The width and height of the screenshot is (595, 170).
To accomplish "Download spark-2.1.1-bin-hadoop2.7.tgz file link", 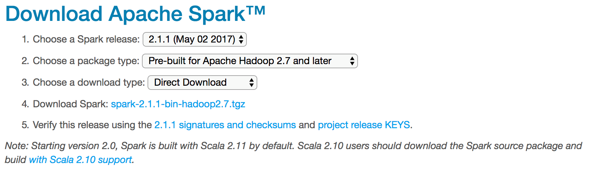I will point(178,104).
